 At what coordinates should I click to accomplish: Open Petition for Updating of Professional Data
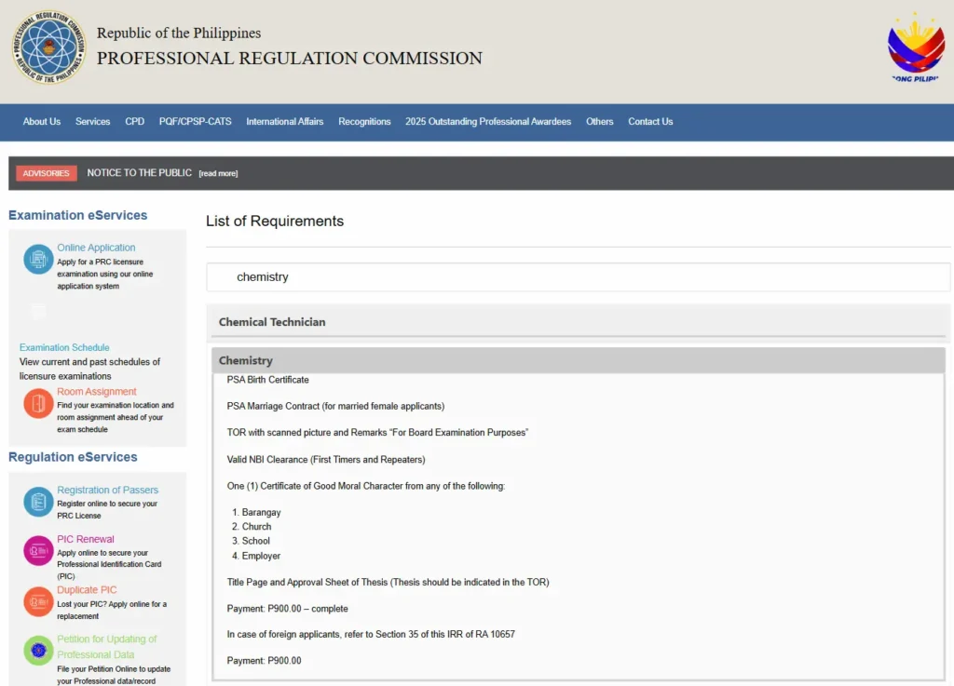pyautogui.click(x=107, y=647)
